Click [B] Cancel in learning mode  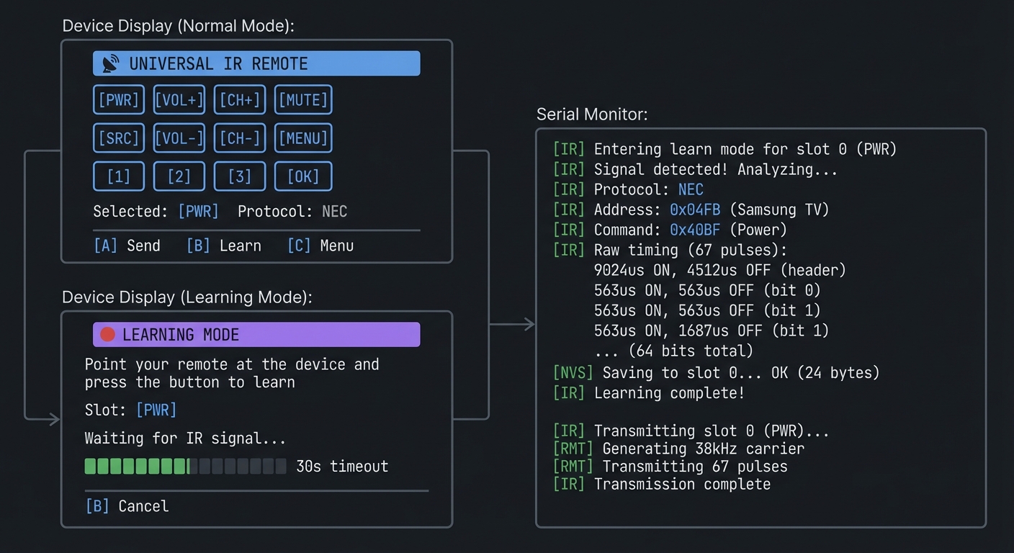(x=127, y=506)
